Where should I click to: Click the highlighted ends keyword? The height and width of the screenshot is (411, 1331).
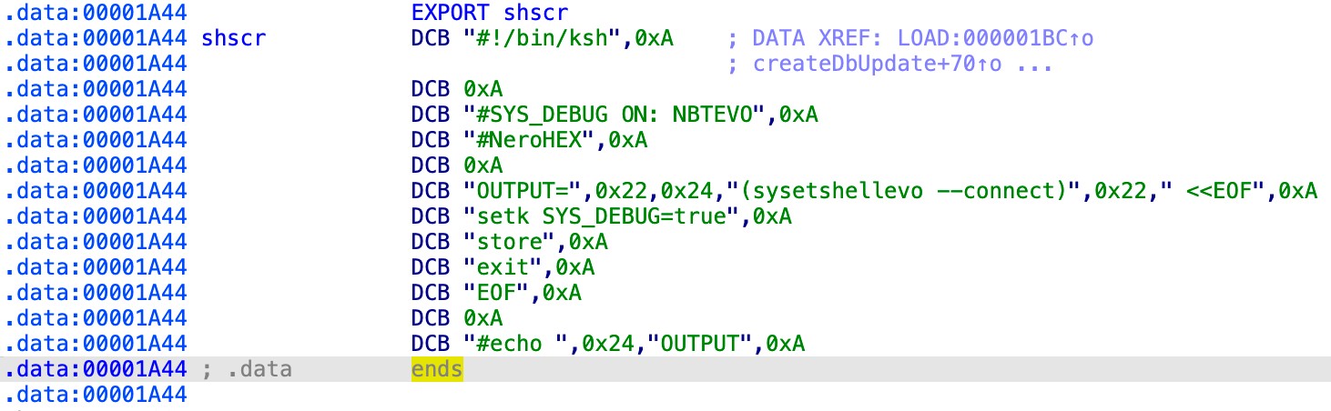(437, 370)
